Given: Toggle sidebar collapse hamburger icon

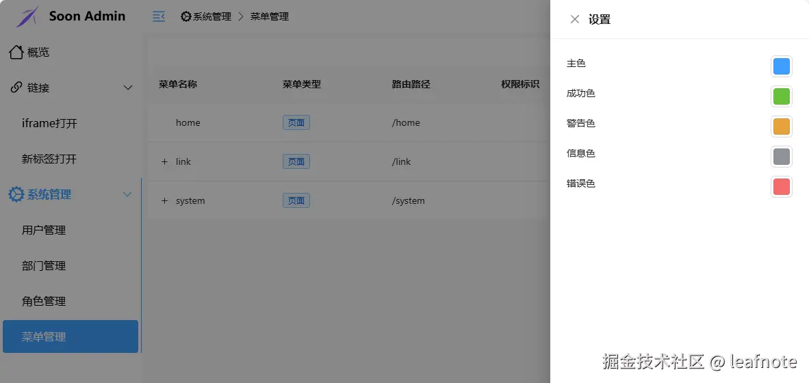Looking at the screenshot, I should (x=158, y=16).
